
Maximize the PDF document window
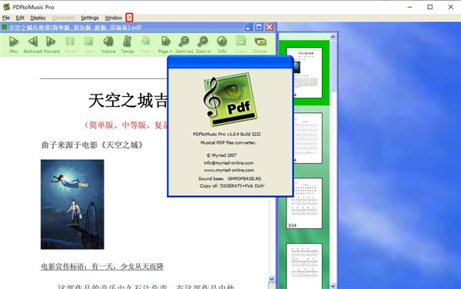259,28
